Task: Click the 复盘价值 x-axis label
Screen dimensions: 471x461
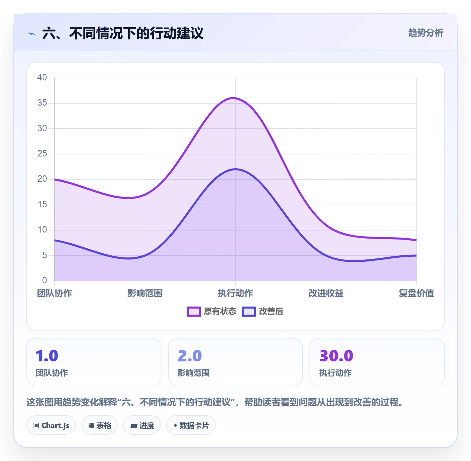Action: (416, 293)
